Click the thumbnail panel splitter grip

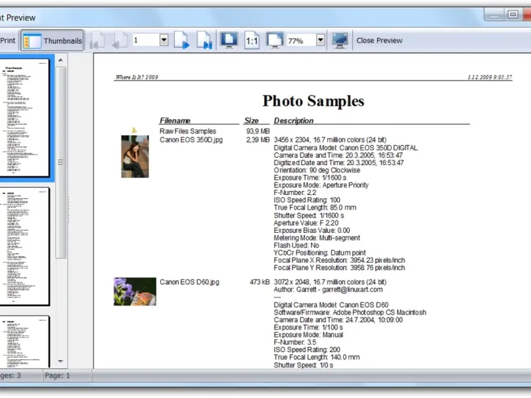pyautogui.click(x=69, y=210)
